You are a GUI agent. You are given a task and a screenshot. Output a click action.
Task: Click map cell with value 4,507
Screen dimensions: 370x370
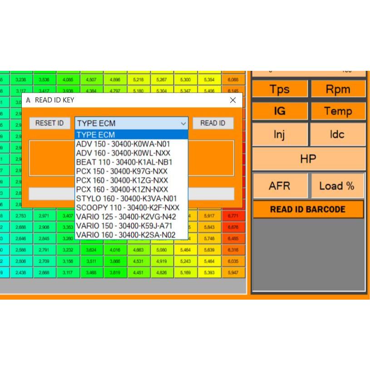(91, 80)
